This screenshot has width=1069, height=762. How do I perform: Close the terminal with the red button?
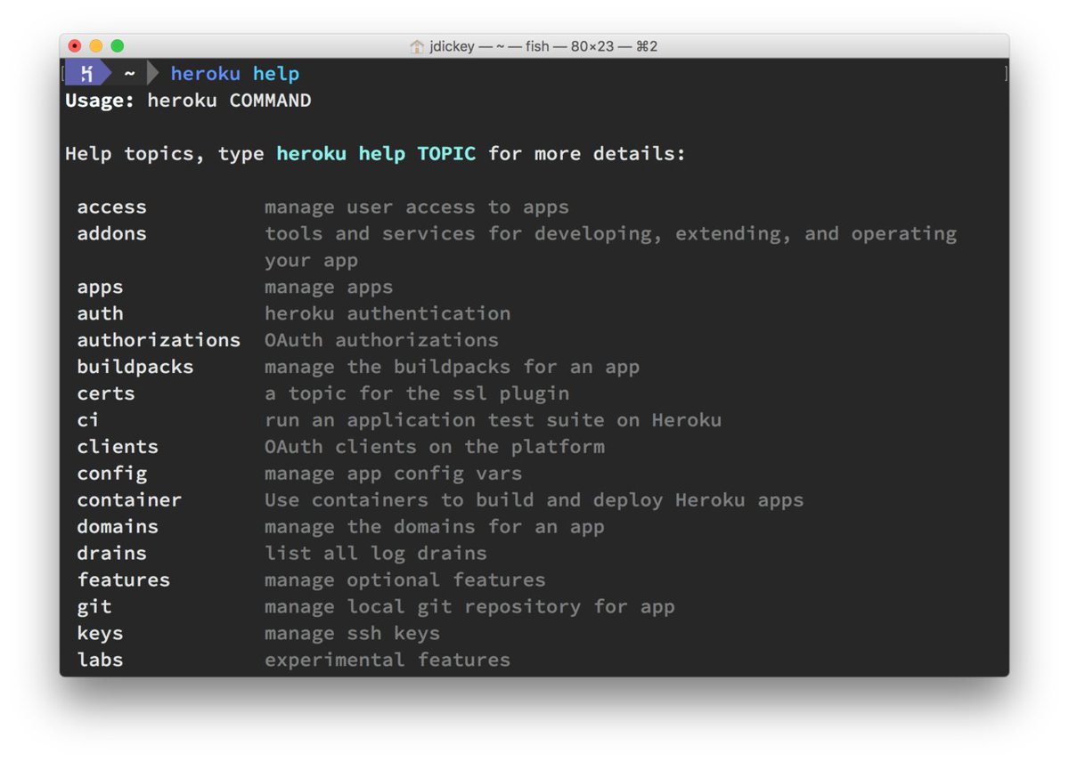pos(75,46)
